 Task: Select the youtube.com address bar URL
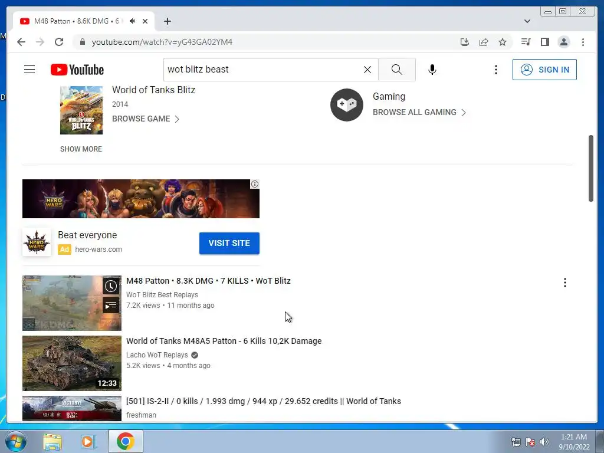pos(162,42)
